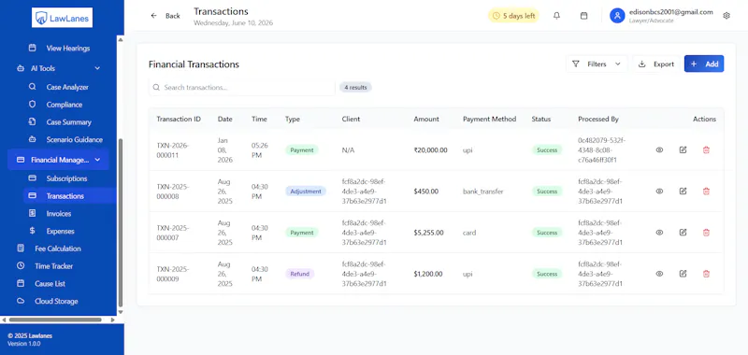Open View Hearings in sidebar
The image size is (748, 355).
click(x=68, y=49)
